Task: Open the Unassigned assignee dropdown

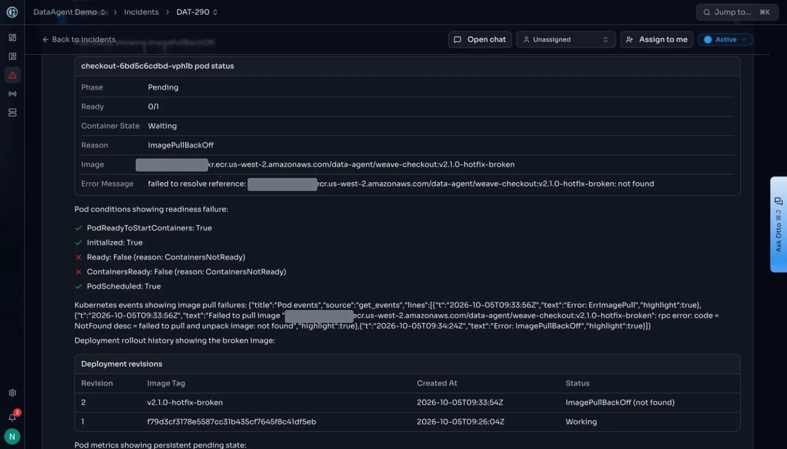Action: 566,39
